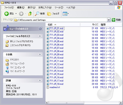Viewport: 123px width, 105px height.
Task: Toggle the Folders pane button
Action: [53, 14]
